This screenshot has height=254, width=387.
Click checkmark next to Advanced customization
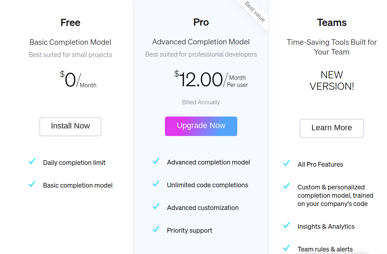156,207
